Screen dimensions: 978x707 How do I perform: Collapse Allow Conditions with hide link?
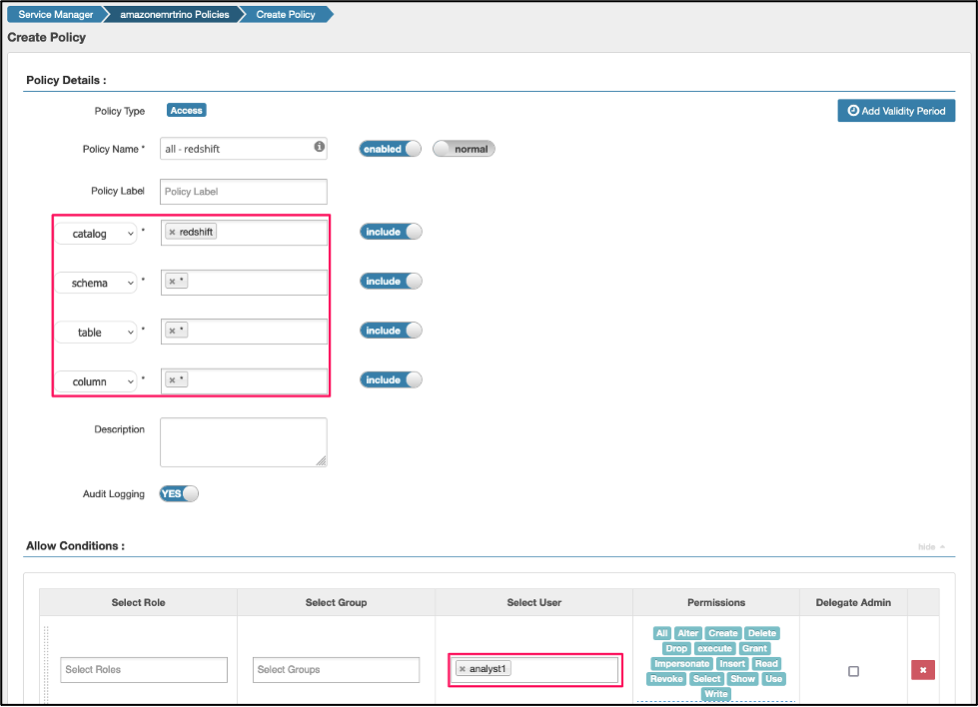tap(931, 547)
